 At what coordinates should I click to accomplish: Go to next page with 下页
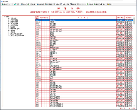pos(17,4)
